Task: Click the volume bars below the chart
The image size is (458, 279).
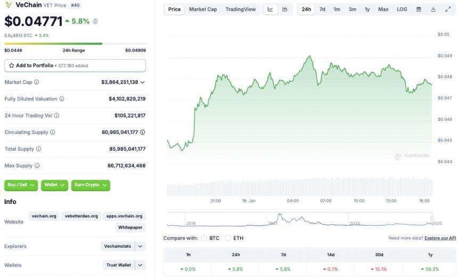Action: (299, 187)
